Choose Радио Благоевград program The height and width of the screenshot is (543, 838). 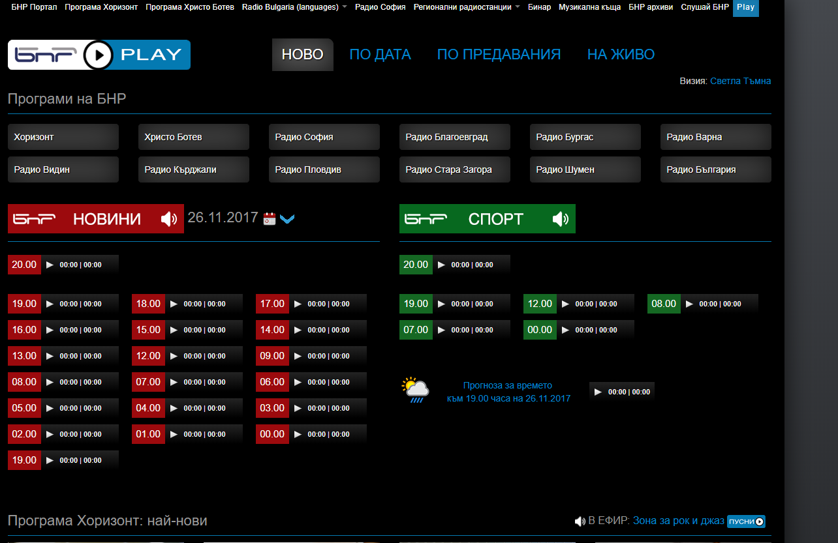[455, 137]
